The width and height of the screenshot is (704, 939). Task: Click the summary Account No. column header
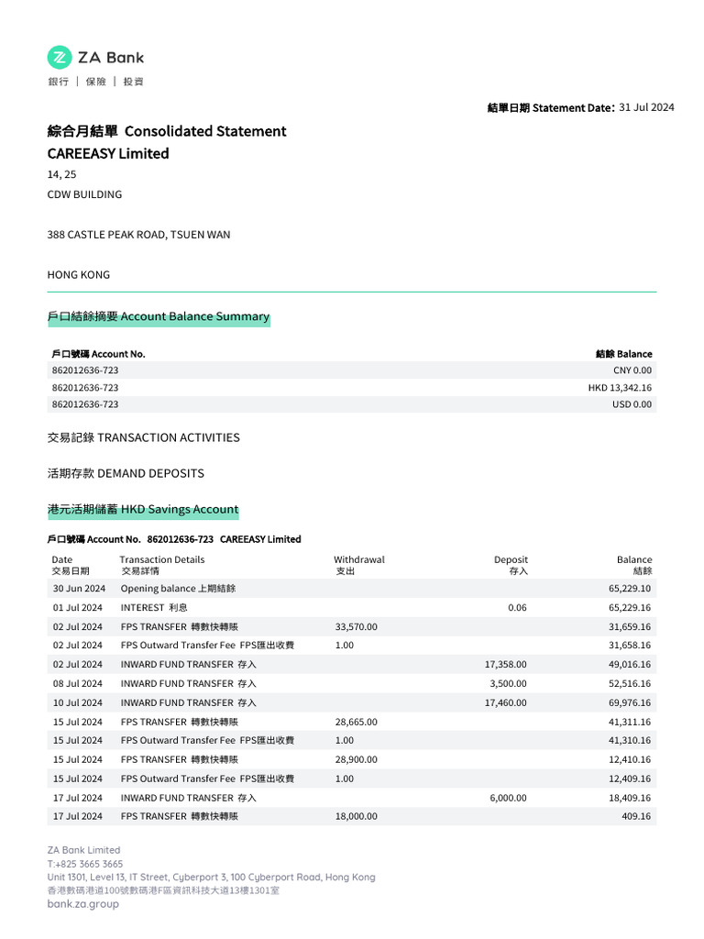[99, 354]
